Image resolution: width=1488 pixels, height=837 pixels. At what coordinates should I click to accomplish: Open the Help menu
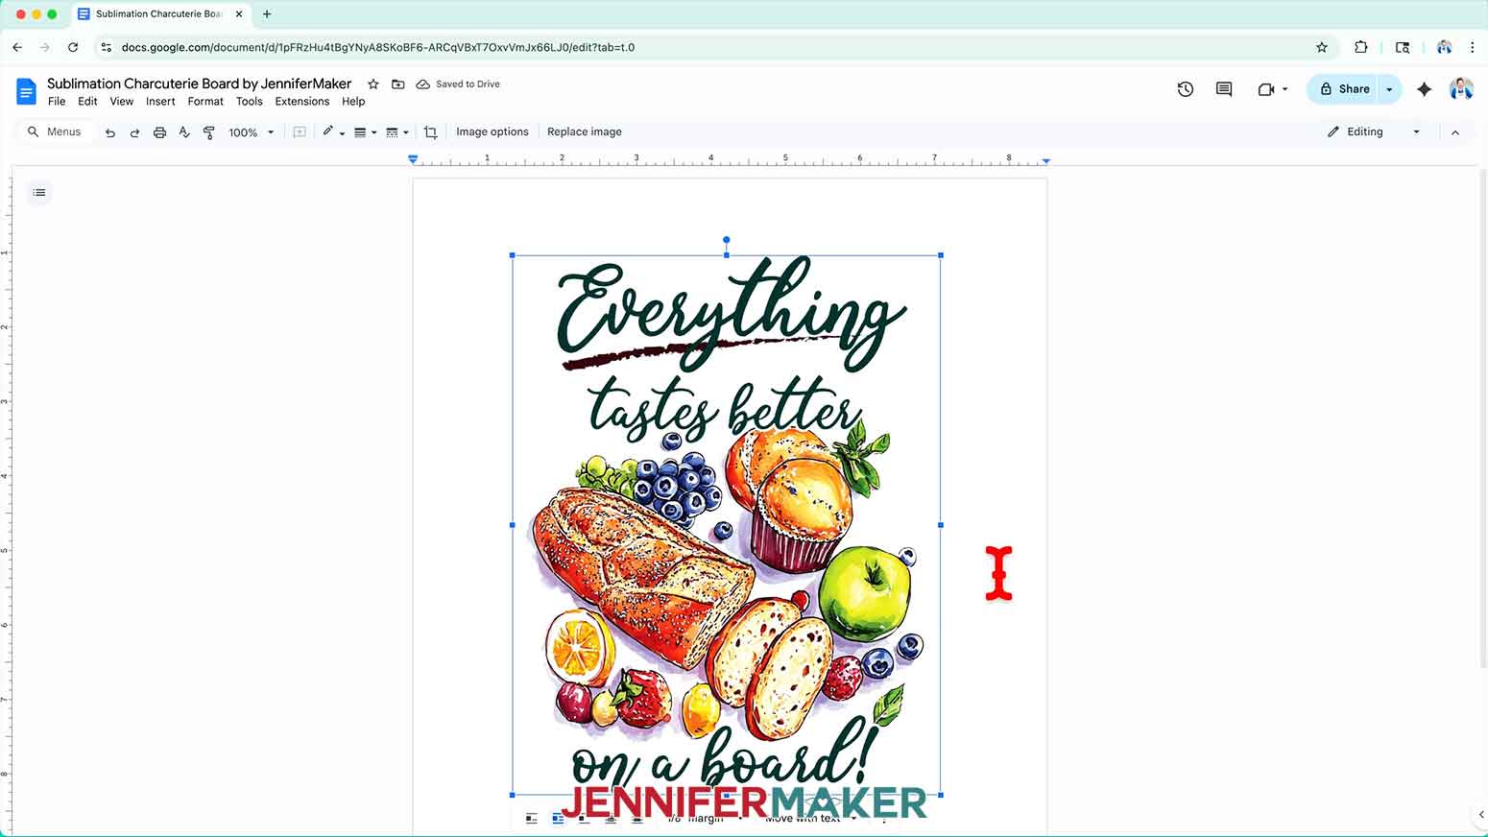353,102
